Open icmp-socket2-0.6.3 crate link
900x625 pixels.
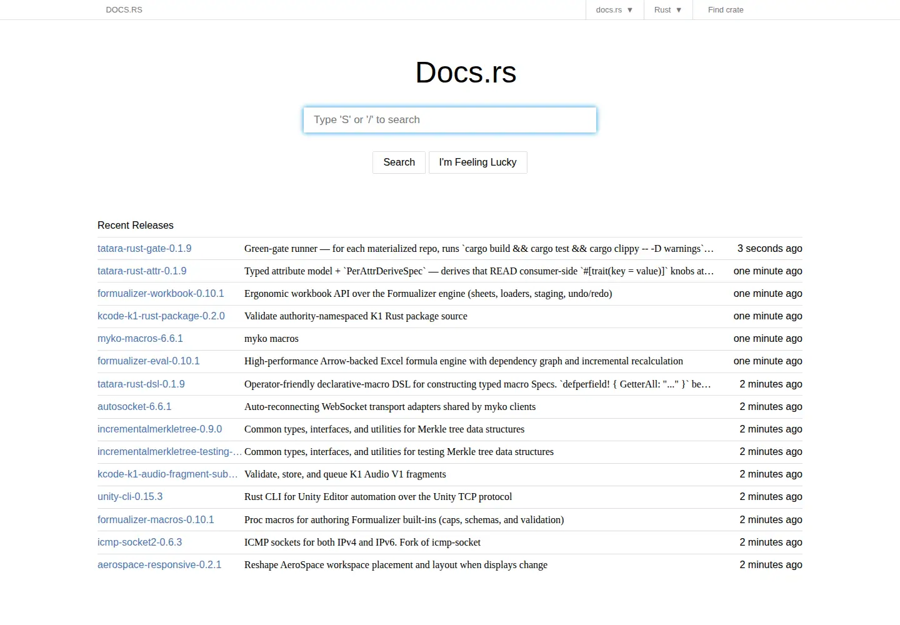tap(140, 542)
